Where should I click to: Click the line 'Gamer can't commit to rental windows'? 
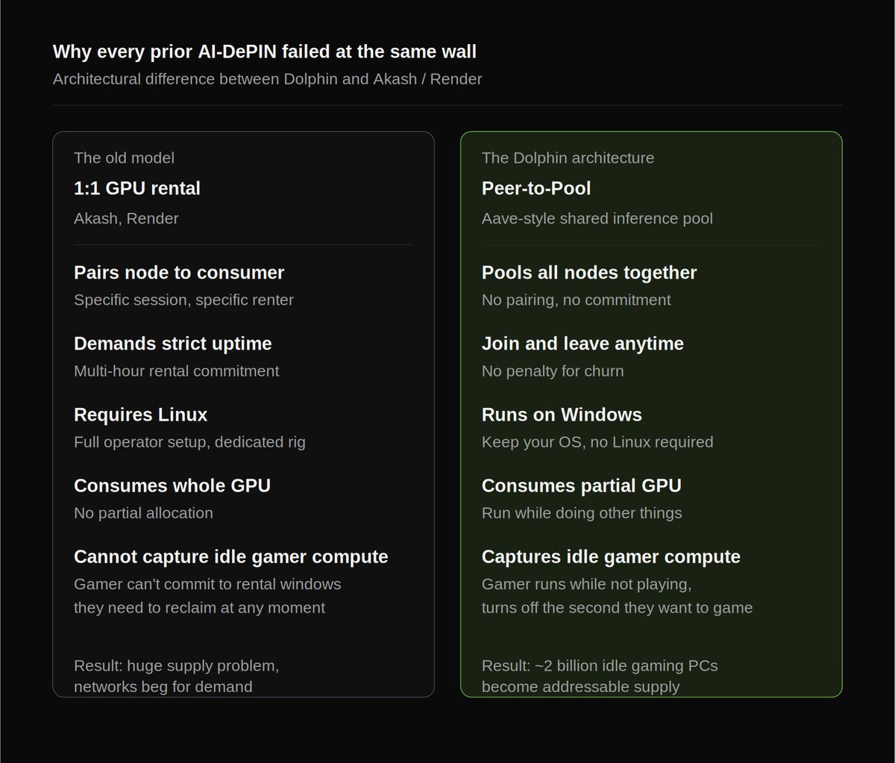[207, 584]
